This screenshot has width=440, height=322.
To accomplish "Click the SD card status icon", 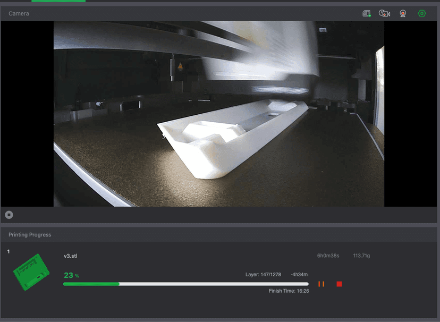I will pyautogui.click(x=366, y=13).
